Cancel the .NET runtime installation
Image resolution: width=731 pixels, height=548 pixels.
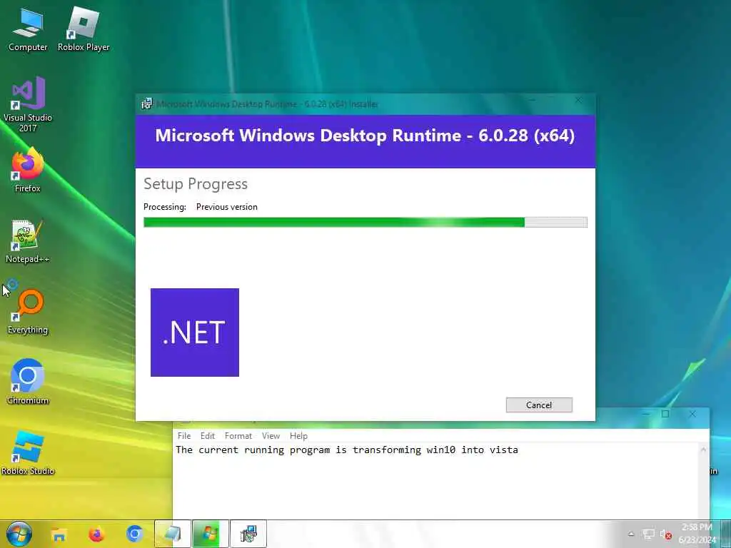click(539, 405)
